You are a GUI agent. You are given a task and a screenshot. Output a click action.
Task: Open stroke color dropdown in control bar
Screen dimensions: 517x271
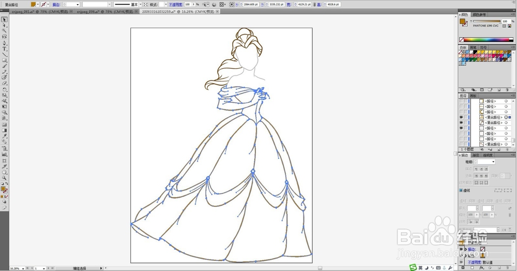48,4
